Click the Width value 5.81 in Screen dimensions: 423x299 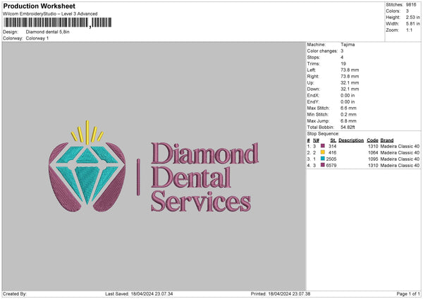point(412,24)
